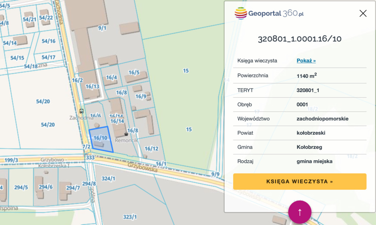Click parcel label 9/9
The width and height of the screenshot is (376, 225).
(215, 174)
